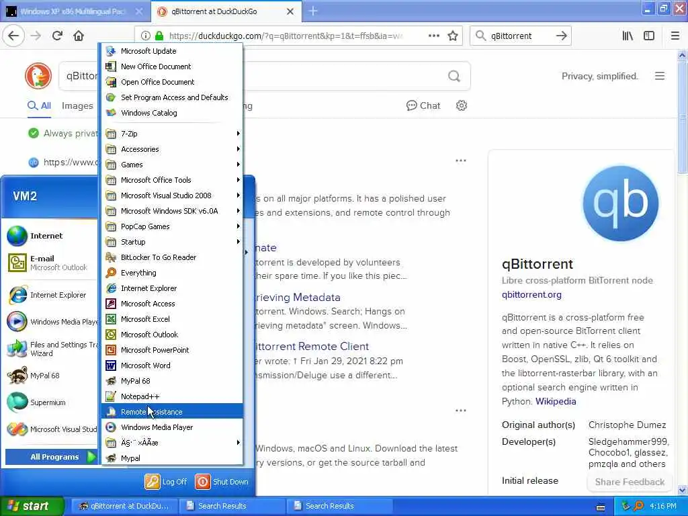Image resolution: width=688 pixels, height=516 pixels.
Task: Bookmark this page with star icon
Action: [x=453, y=36]
